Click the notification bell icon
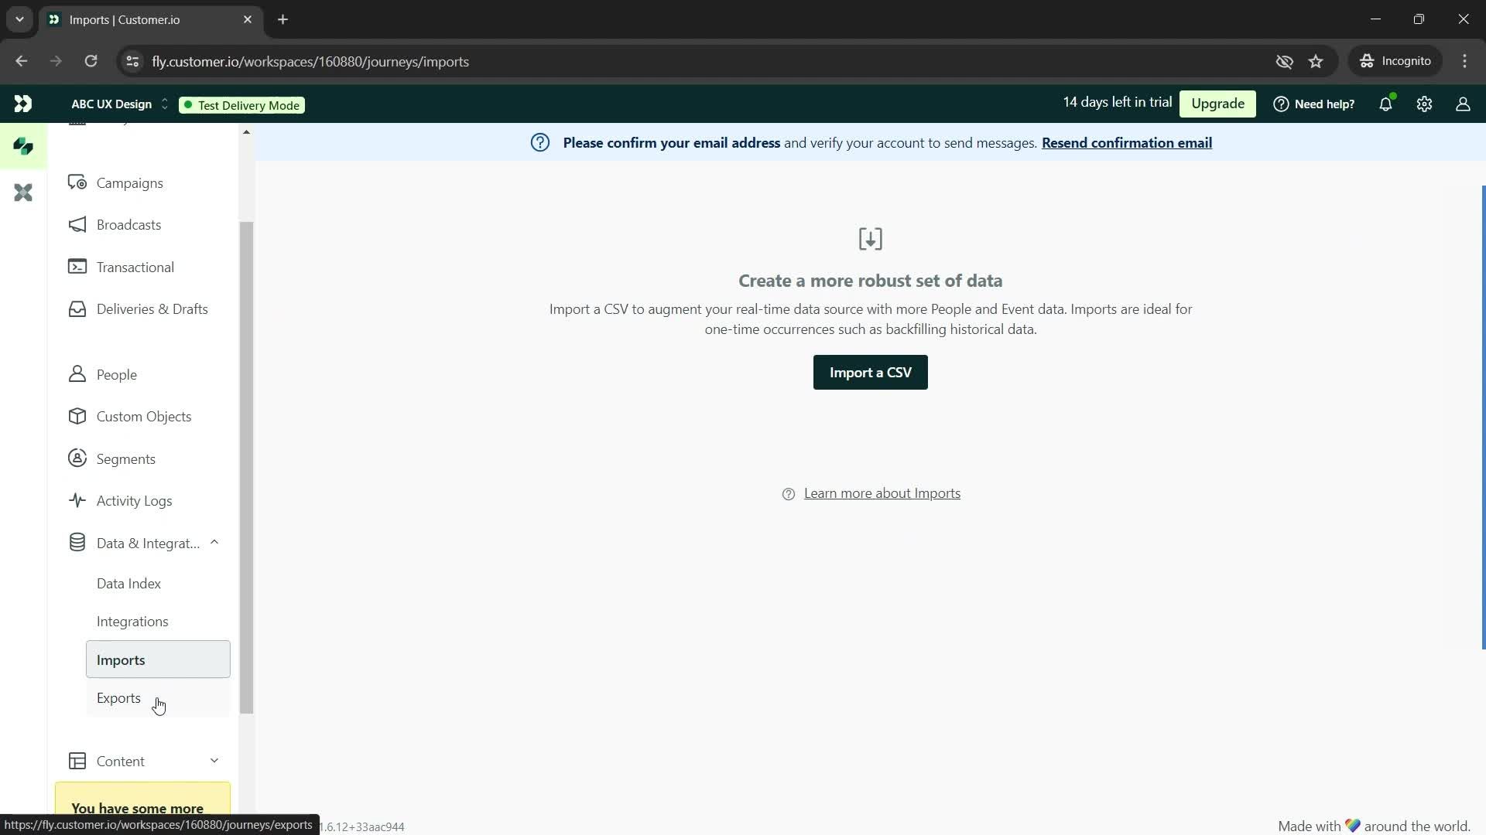 point(1390,103)
